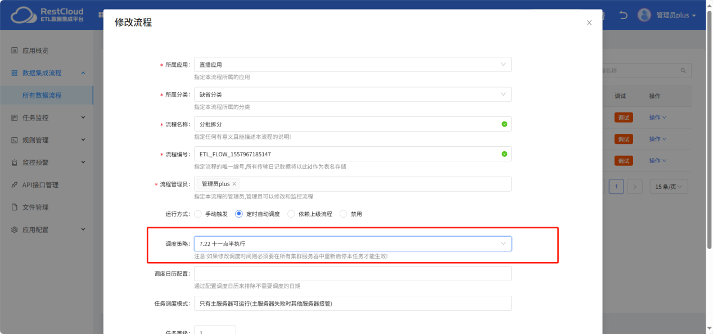
Task: Click the 任务调度模式 field
Action: tap(353, 303)
